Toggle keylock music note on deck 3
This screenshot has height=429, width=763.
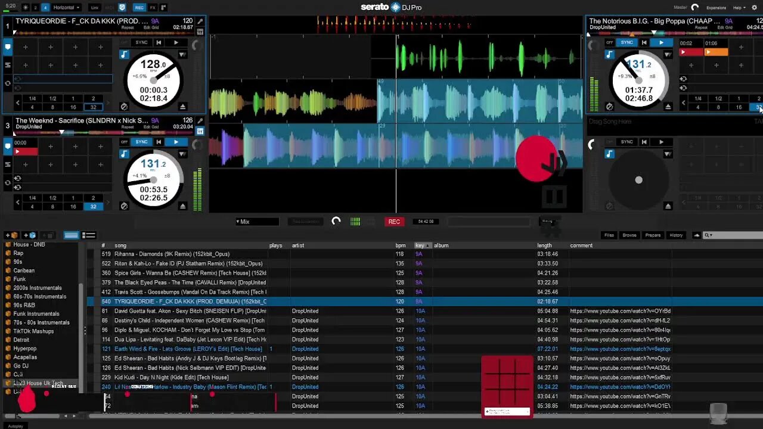[x=124, y=154]
